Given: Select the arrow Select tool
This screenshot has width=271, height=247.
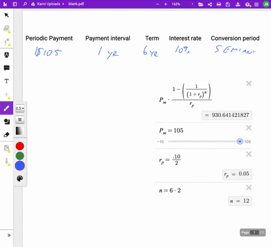Looking at the screenshot, I should 7,15.
